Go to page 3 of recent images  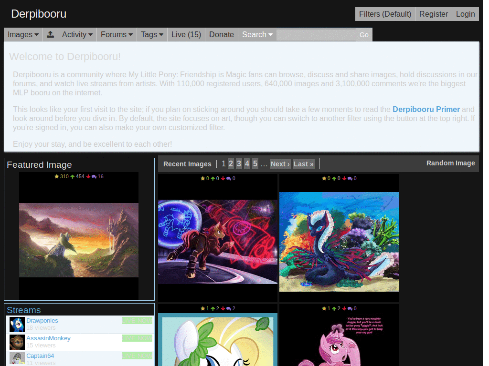pos(239,164)
